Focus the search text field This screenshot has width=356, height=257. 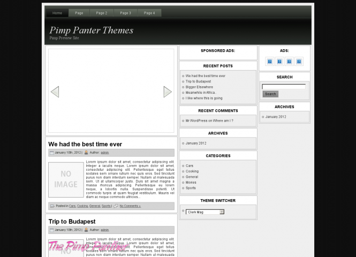tap(284, 86)
